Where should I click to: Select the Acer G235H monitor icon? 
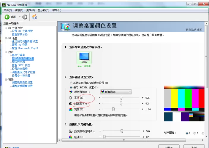(84, 57)
